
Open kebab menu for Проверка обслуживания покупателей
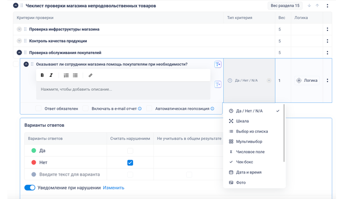pos(327,53)
